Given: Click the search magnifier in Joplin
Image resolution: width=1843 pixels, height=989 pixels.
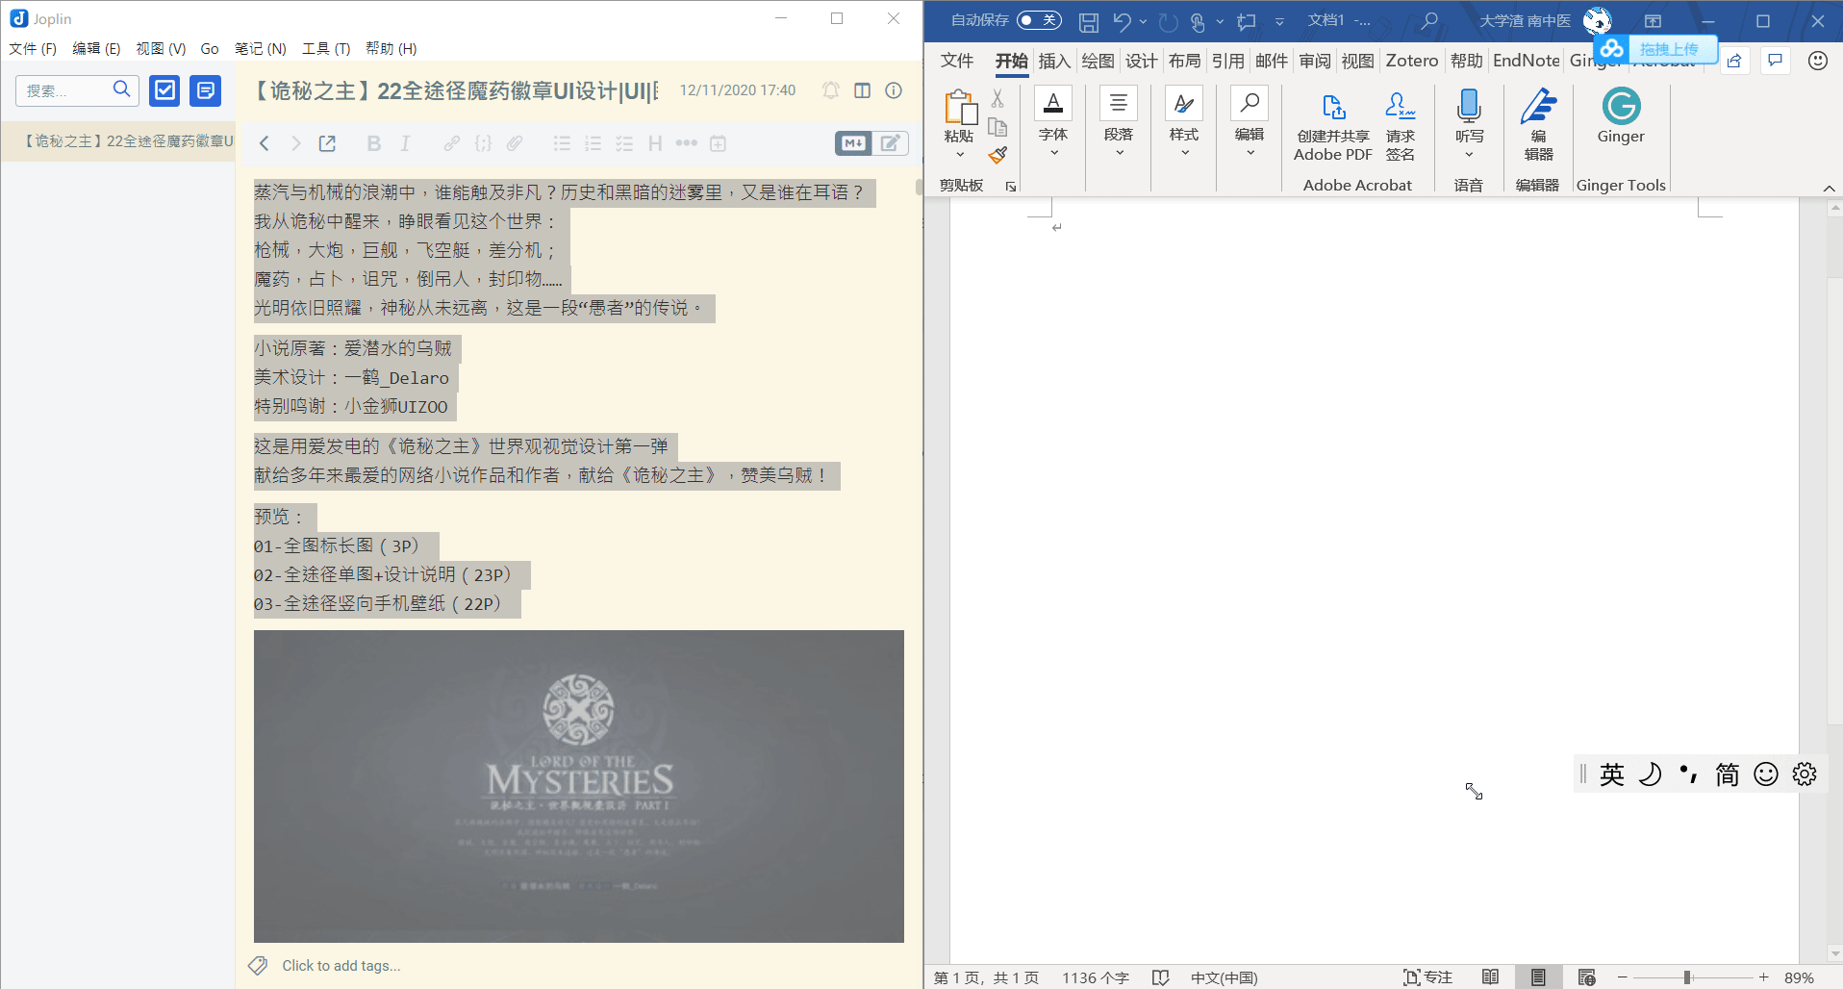Looking at the screenshot, I should pyautogui.click(x=121, y=89).
